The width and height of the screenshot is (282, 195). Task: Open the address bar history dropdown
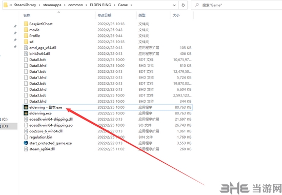pos(174,5)
